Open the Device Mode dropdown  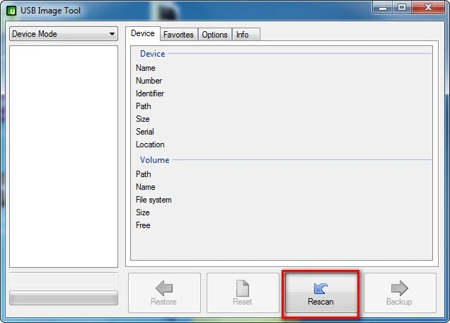(64, 34)
